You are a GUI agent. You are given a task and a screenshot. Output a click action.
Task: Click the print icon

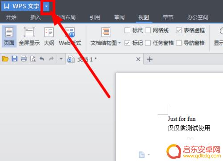click(24, 59)
